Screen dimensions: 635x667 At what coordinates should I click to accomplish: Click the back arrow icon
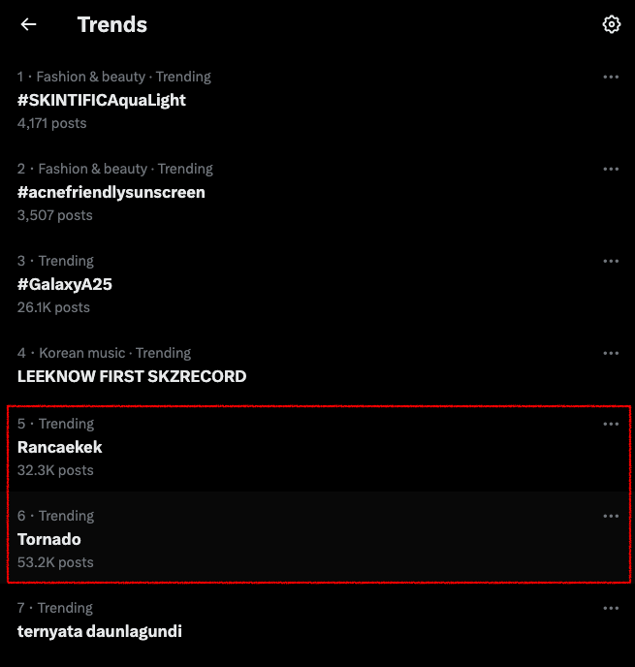(x=29, y=25)
